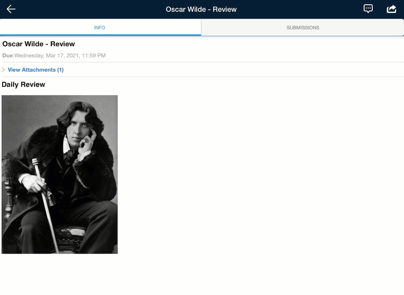Open the comments speech bubble icon

pos(368,9)
